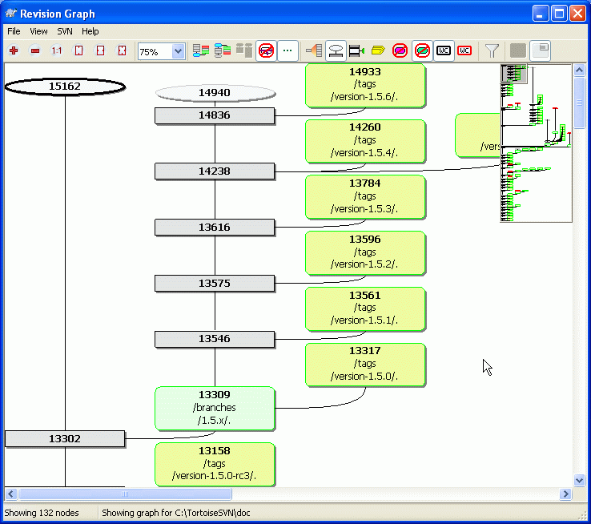This screenshot has height=524, width=591.
Task: Select revision node 14238
Action: click(215, 171)
